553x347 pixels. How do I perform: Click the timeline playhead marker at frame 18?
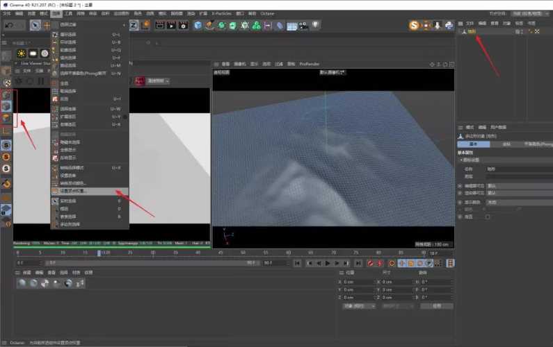click(x=99, y=253)
